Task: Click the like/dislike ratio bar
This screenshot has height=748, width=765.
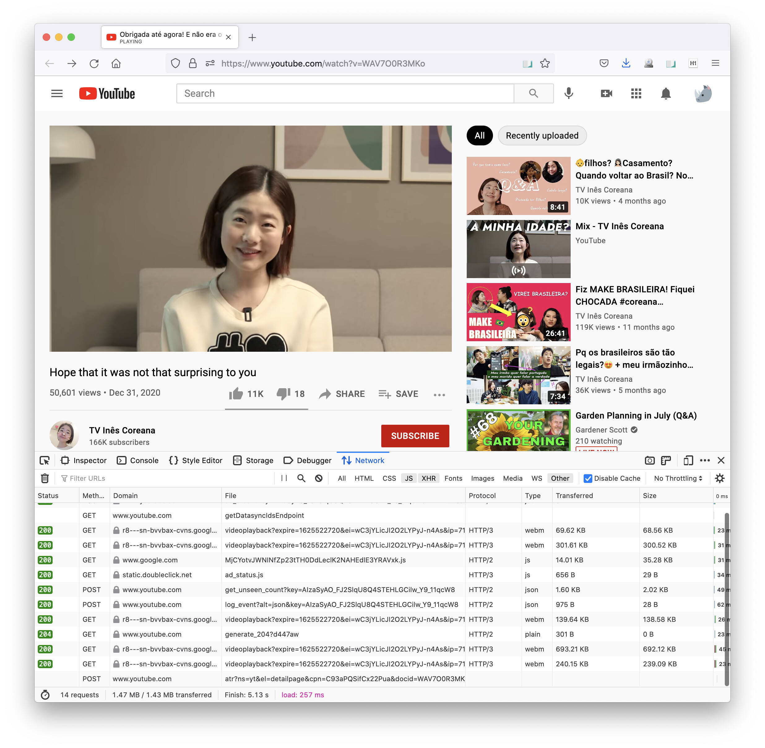Action: (266, 409)
